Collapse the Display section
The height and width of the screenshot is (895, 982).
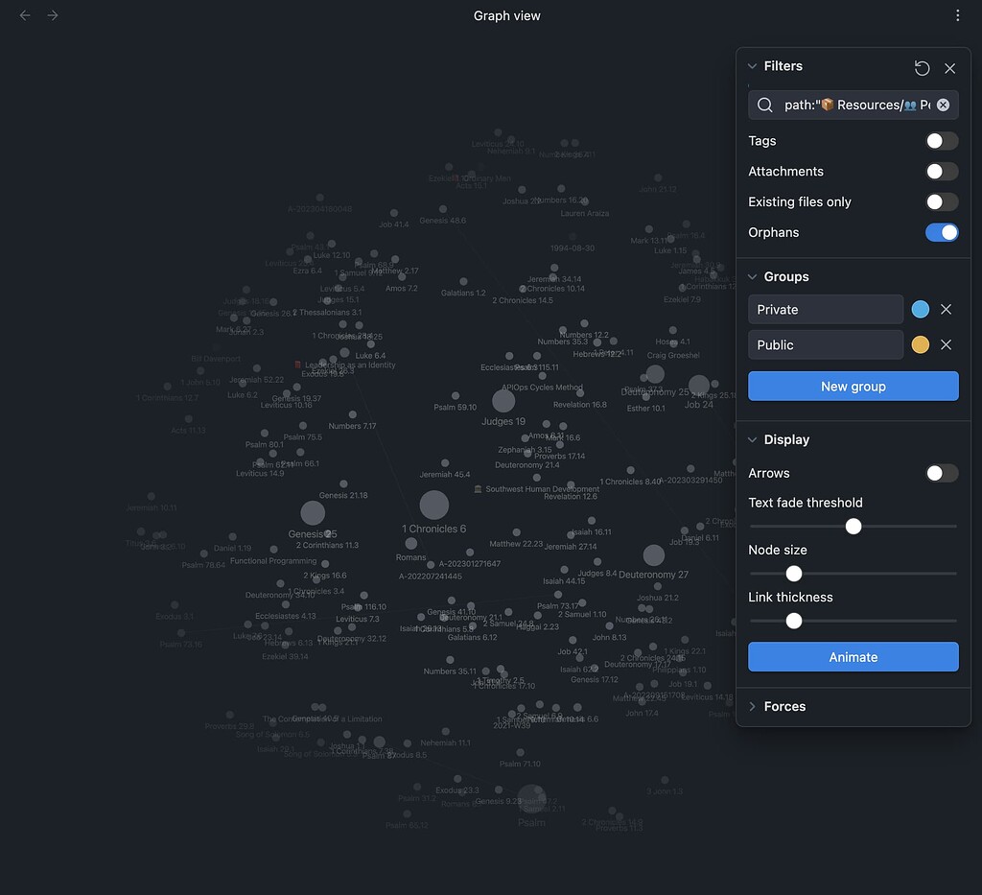click(x=752, y=439)
